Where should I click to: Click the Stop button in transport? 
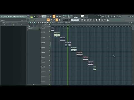point(37,17)
